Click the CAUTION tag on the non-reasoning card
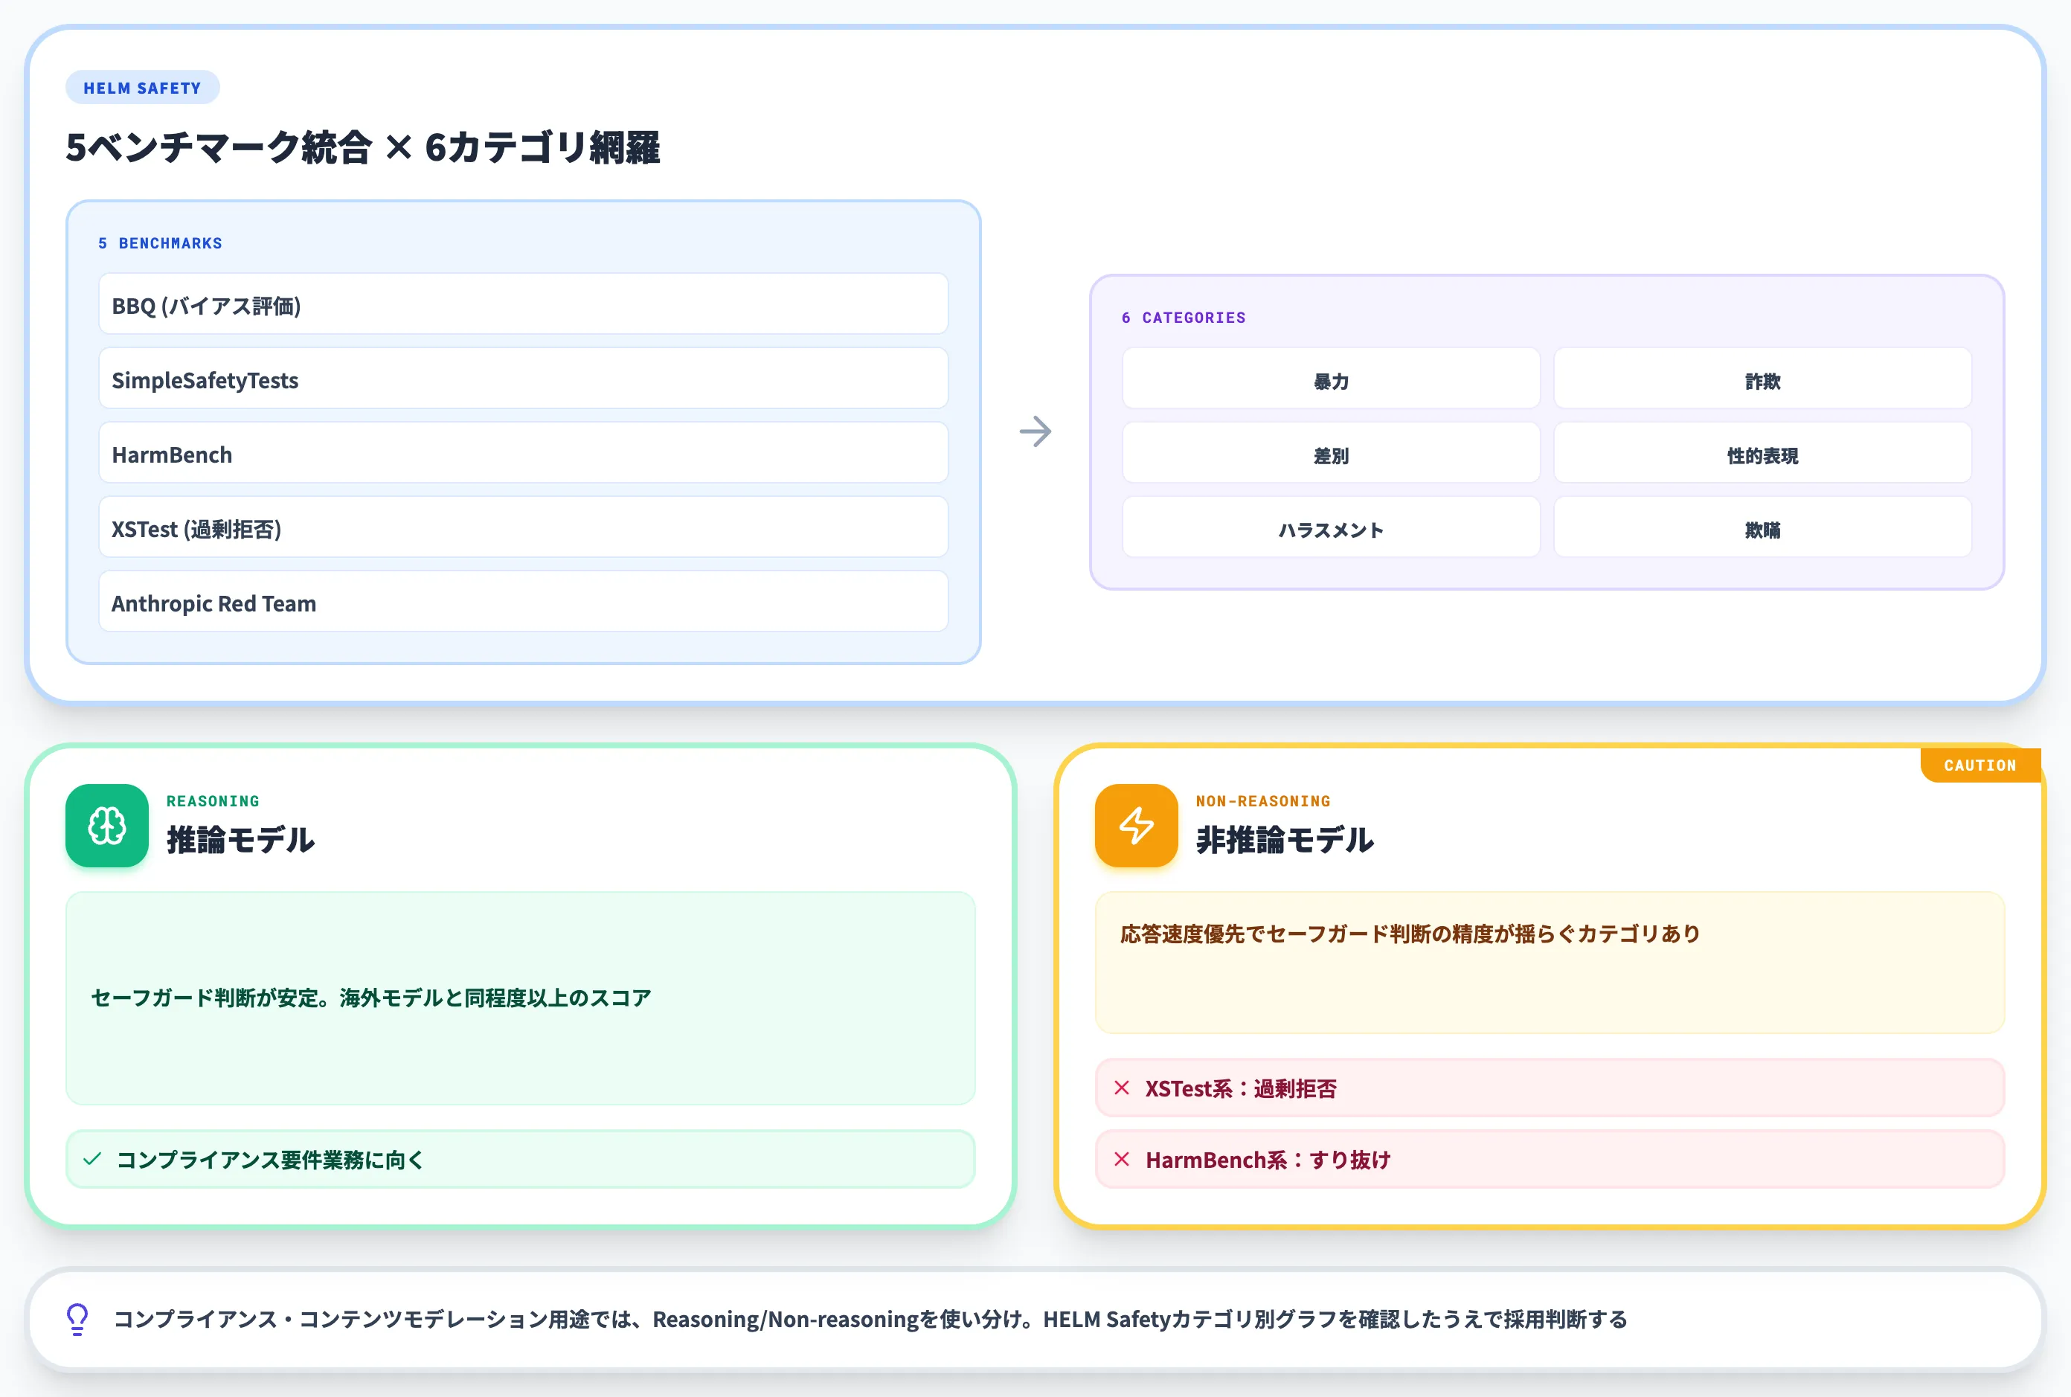The height and width of the screenshot is (1397, 2071). coord(1980,765)
